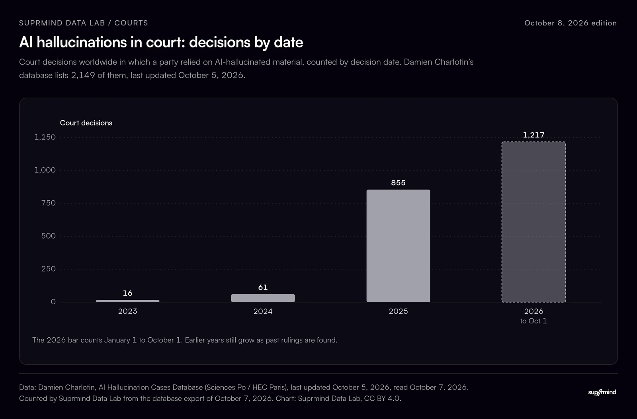This screenshot has width=637, height=419.
Task: Click the 'SUPRMIND DATA LAB / COURTS' header
Action: click(84, 23)
